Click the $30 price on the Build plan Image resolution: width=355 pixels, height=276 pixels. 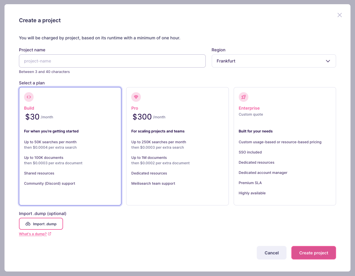click(x=32, y=117)
